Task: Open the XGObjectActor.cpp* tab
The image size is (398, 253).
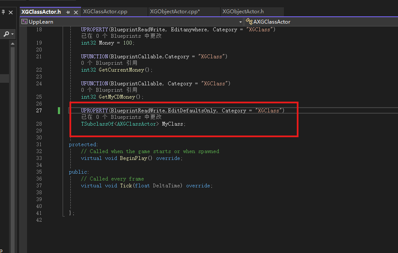Action: coord(175,12)
